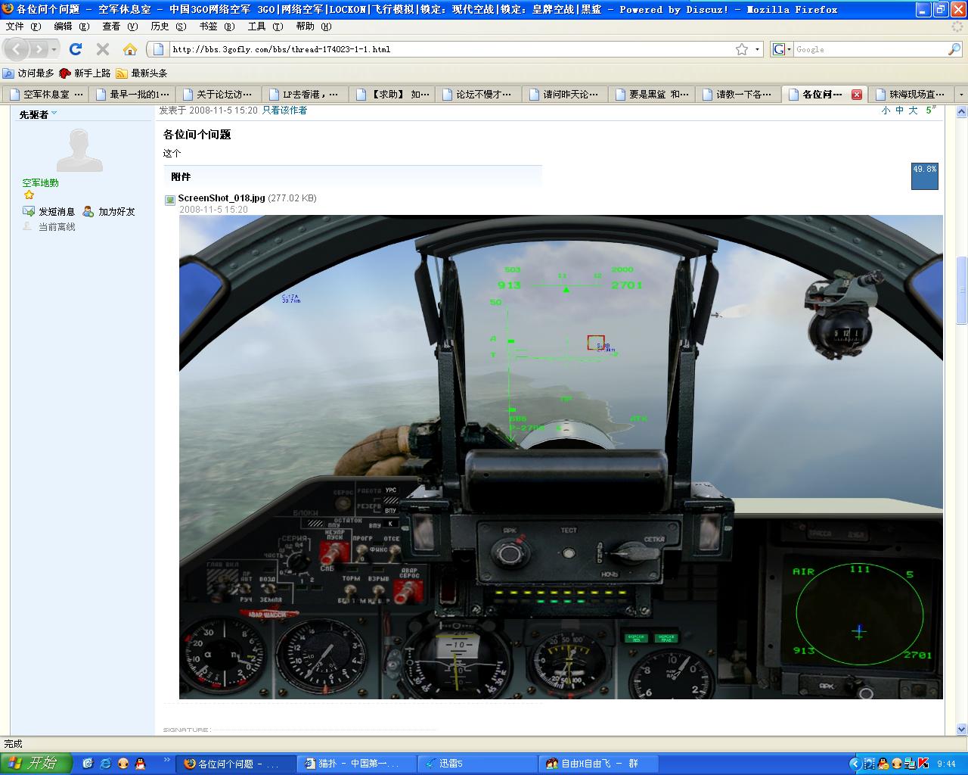Open the 最新头条 feed bookmark
Screen dimensions: 968x775
click(x=141, y=73)
